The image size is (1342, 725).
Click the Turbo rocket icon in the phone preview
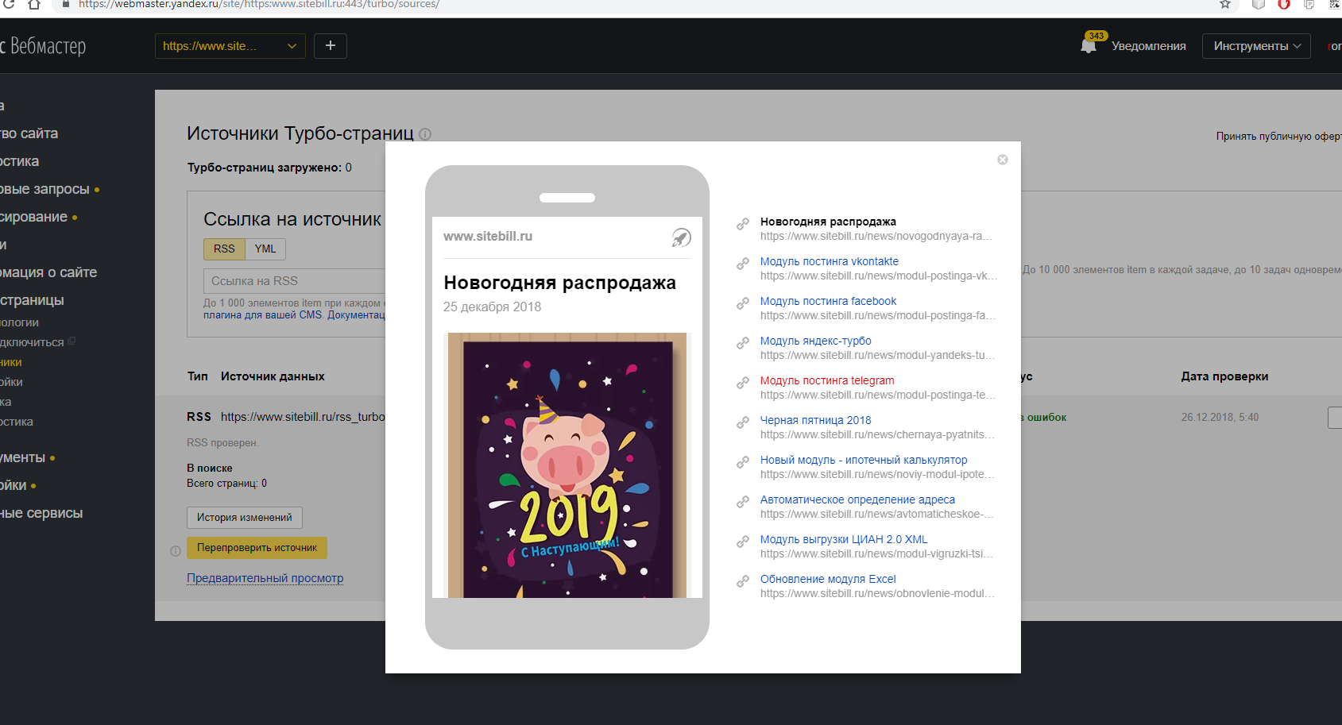(x=681, y=237)
